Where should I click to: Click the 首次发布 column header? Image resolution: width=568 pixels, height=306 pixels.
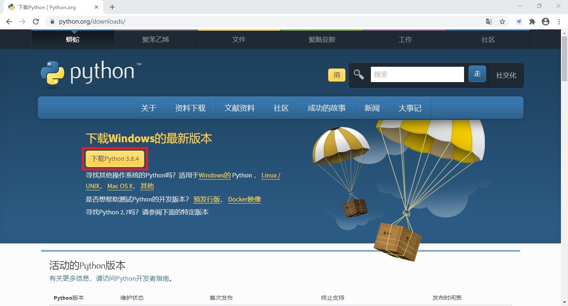coord(221,298)
